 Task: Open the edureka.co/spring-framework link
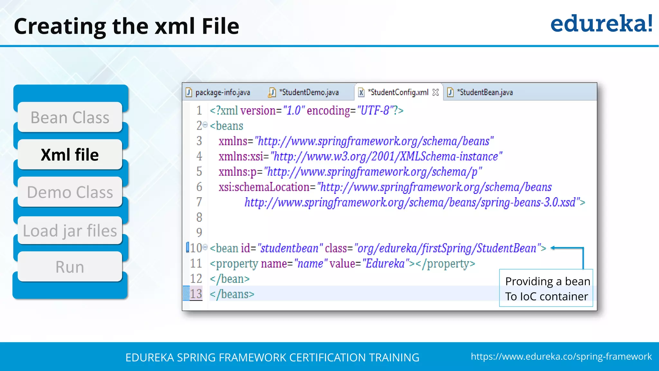561,357
